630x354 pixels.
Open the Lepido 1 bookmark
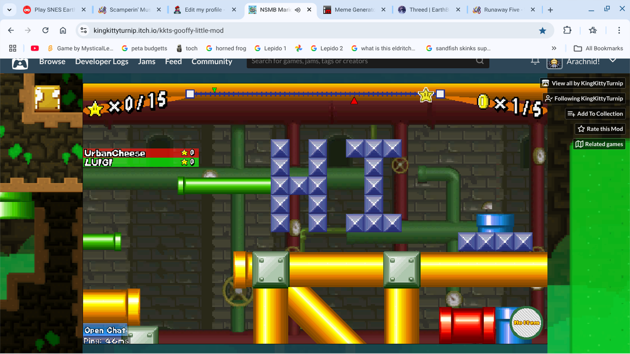tap(270, 48)
